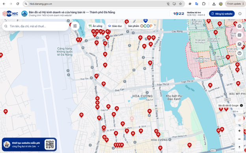The width and height of the screenshot is (246, 153).
Task: Click the browser Forward arrow
Action: pos(11,4)
